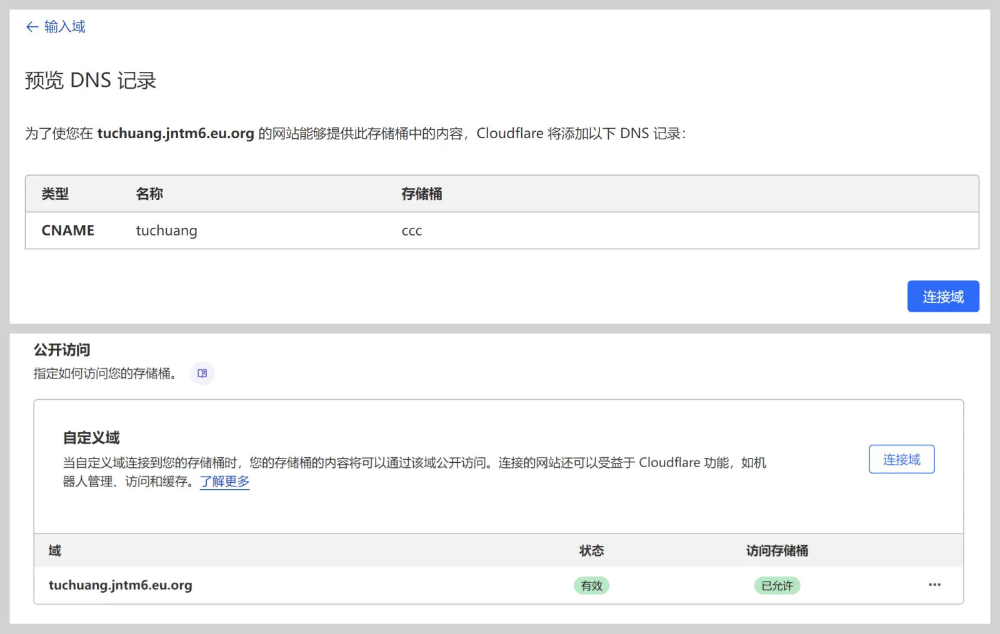Open the three-dot menu for tuchuang.jntm6.eu.org row
Image resolution: width=1000 pixels, height=634 pixels.
934,585
